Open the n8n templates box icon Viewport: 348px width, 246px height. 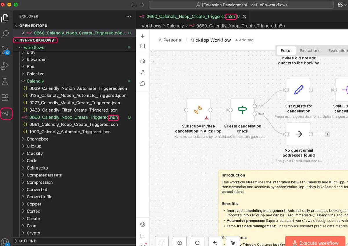143,225
